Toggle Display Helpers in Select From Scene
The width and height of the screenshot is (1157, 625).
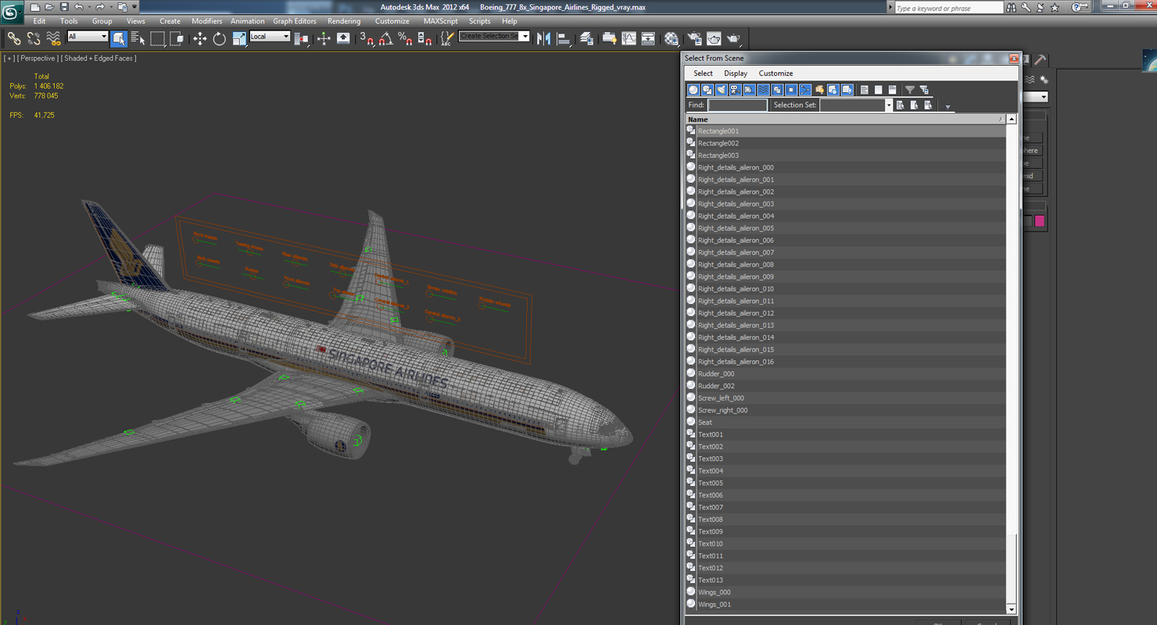point(749,90)
